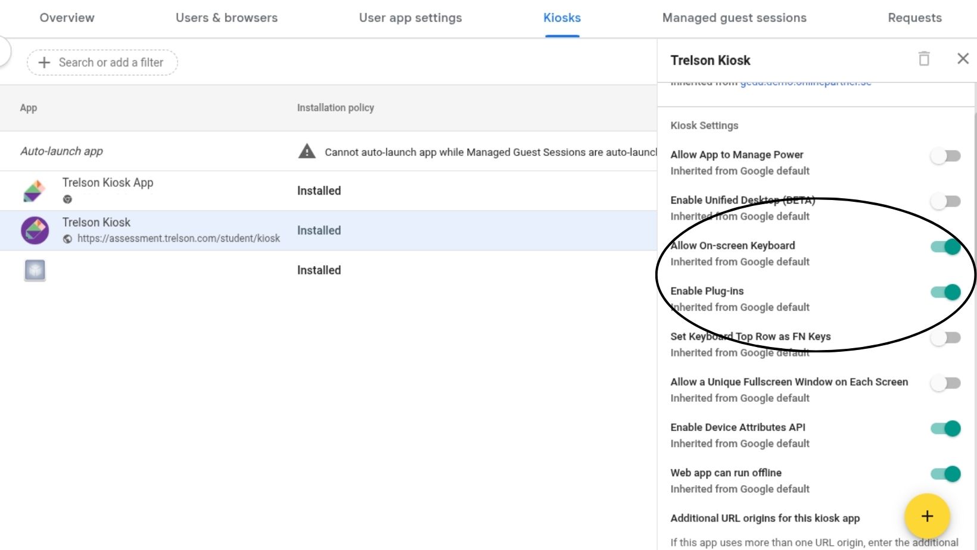Click the Chrome icon under Trelson Kiosk App

pyautogui.click(x=67, y=199)
